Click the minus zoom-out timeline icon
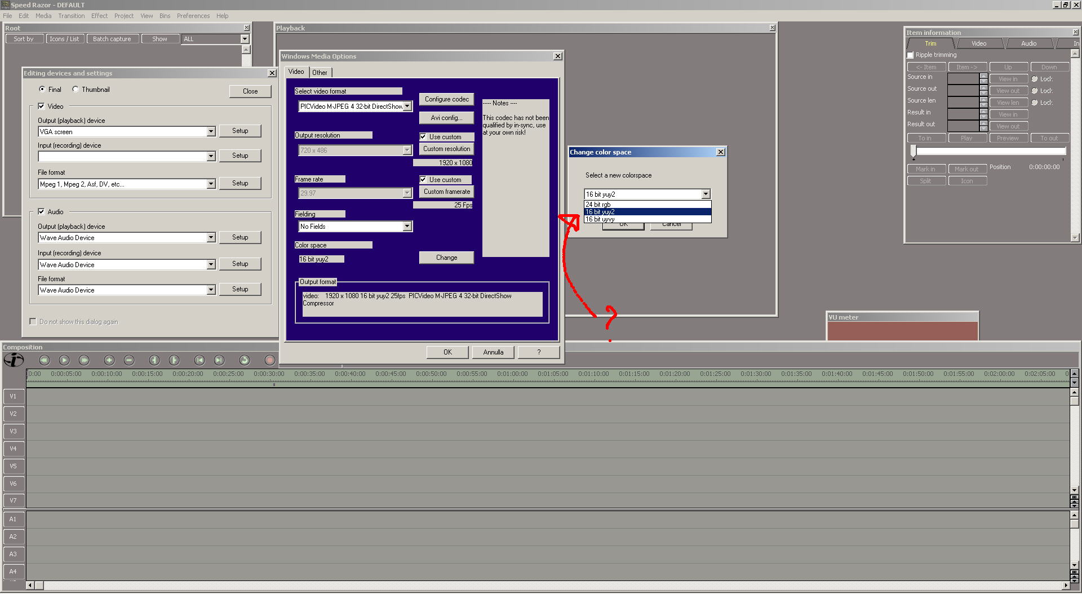The width and height of the screenshot is (1082, 594). [129, 360]
